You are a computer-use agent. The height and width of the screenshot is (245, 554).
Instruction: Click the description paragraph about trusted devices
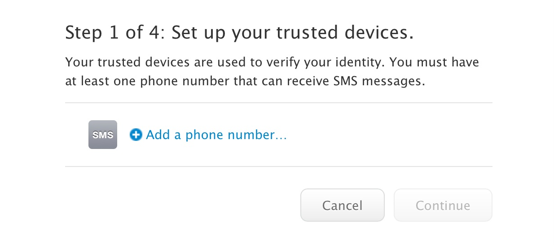pyautogui.click(x=272, y=71)
